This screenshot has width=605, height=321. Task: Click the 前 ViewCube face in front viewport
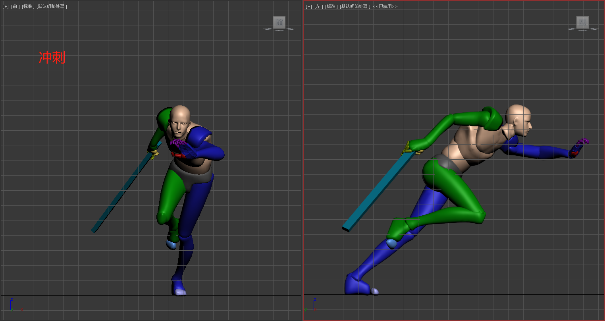coord(279,22)
